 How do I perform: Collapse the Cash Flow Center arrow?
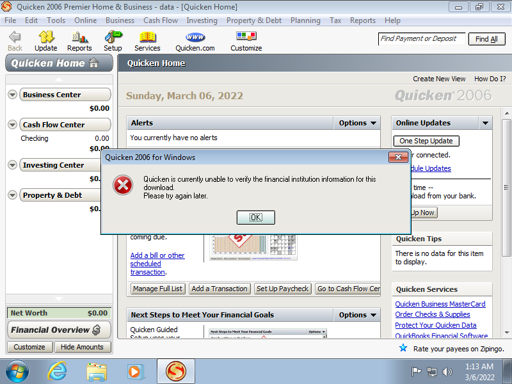12,125
